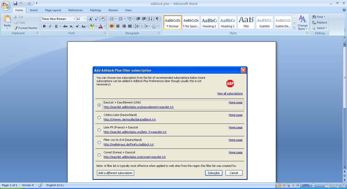Open the Line Spacing dropdown
This screenshot has height=189, width=347.
[x=138, y=26]
